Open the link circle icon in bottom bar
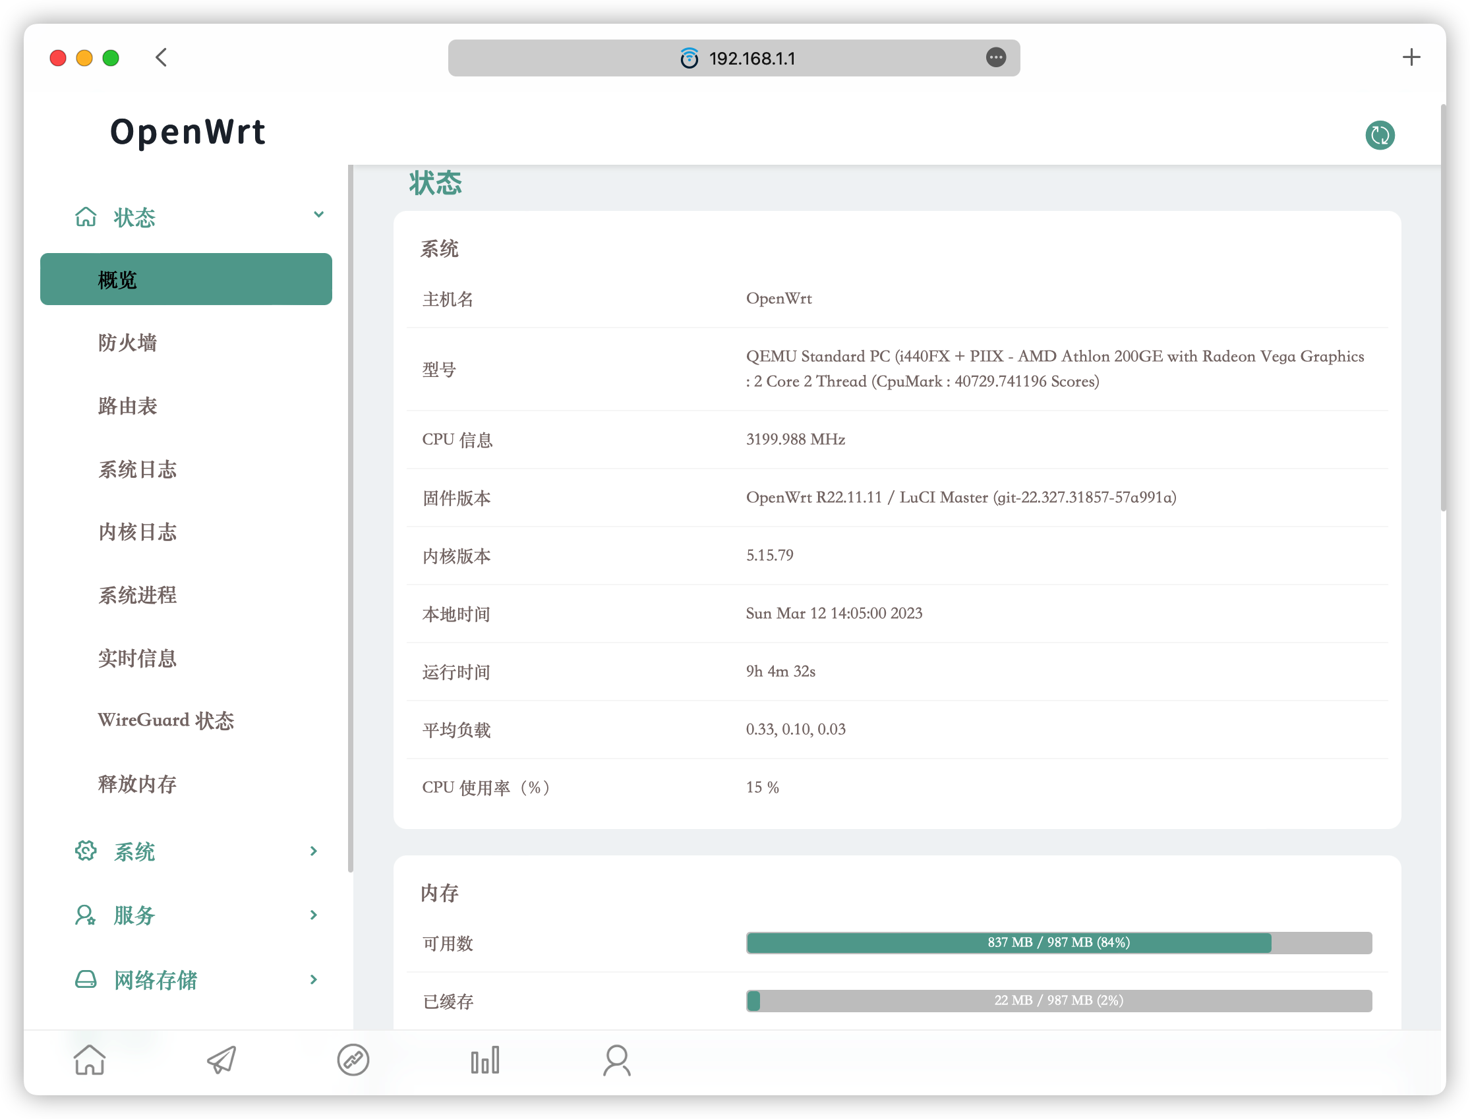 (x=353, y=1060)
